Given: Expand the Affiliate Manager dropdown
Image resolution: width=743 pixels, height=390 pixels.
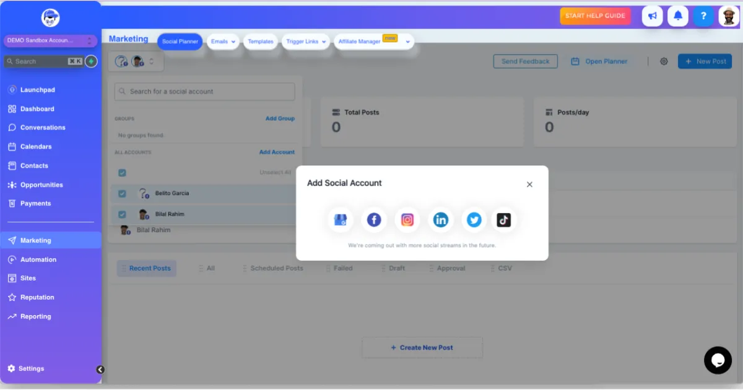Looking at the screenshot, I should tap(374, 41).
